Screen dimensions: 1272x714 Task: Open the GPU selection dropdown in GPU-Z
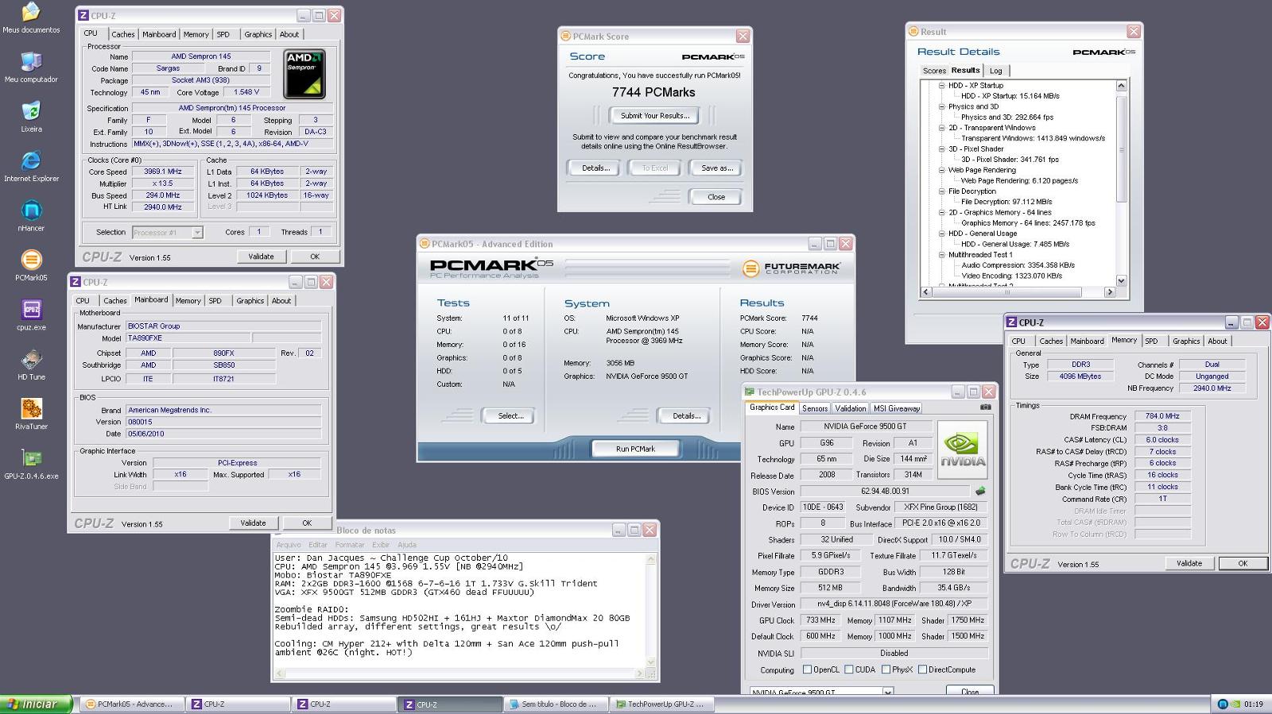click(x=888, y=693)
